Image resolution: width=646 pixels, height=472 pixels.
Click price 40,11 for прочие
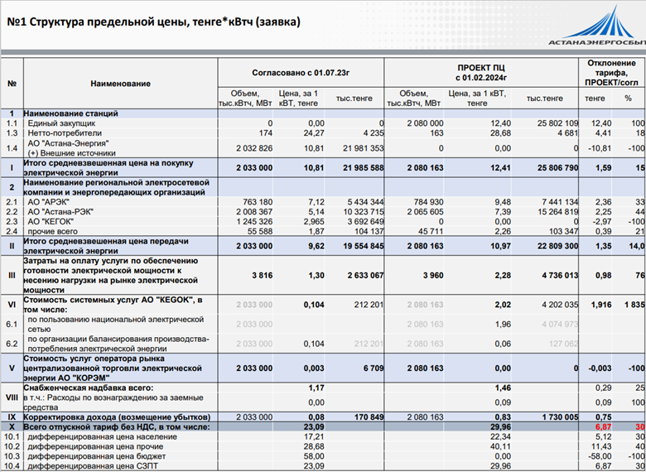pyautogui.click(x=502, y=446)
